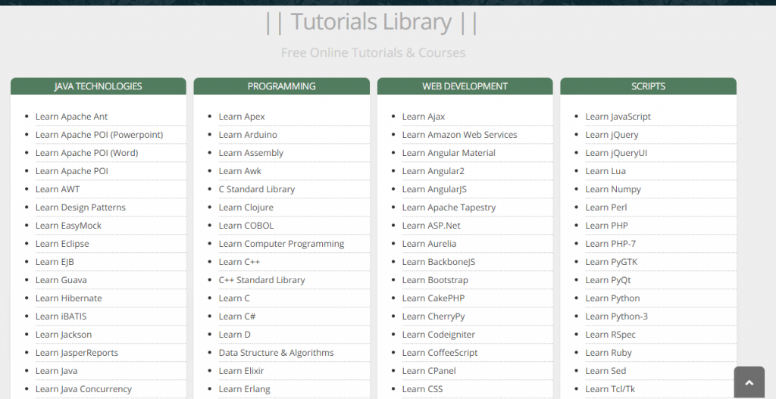This screenshot has height=399, width=776.
Task: Go to Learn EasyMock
Action: (68, 226)
